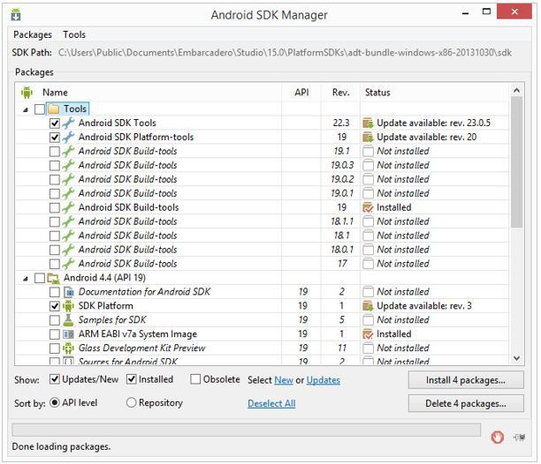
Task: Click the Tools folder icon in package tree
Action: tap(53, 109)
